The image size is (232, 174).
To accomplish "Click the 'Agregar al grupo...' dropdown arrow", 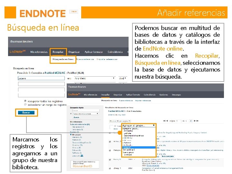I will (x=154, y=125).
